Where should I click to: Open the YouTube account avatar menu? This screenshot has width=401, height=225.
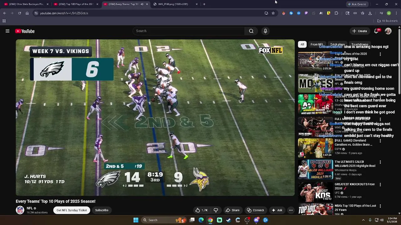click(388, 31)
